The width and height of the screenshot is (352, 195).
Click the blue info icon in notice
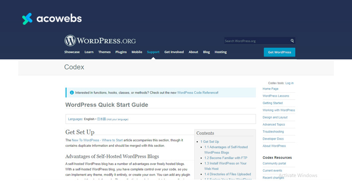(72, 93)
